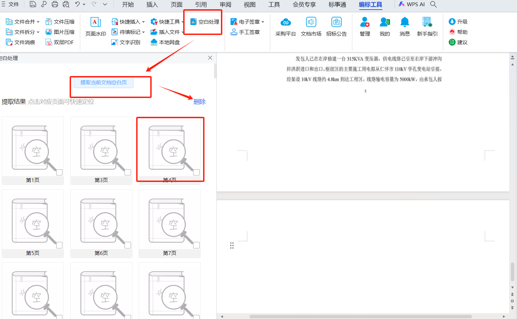Image resolution: width=517 pixels, height=319 pixels.
Task: Click the 管理 user settings icon
Action: pyautogui.click(x=365, y=23)
